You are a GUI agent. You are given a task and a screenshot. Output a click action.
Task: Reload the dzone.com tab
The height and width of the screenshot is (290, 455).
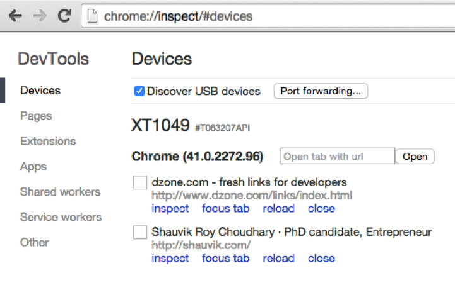coord(278,208)
